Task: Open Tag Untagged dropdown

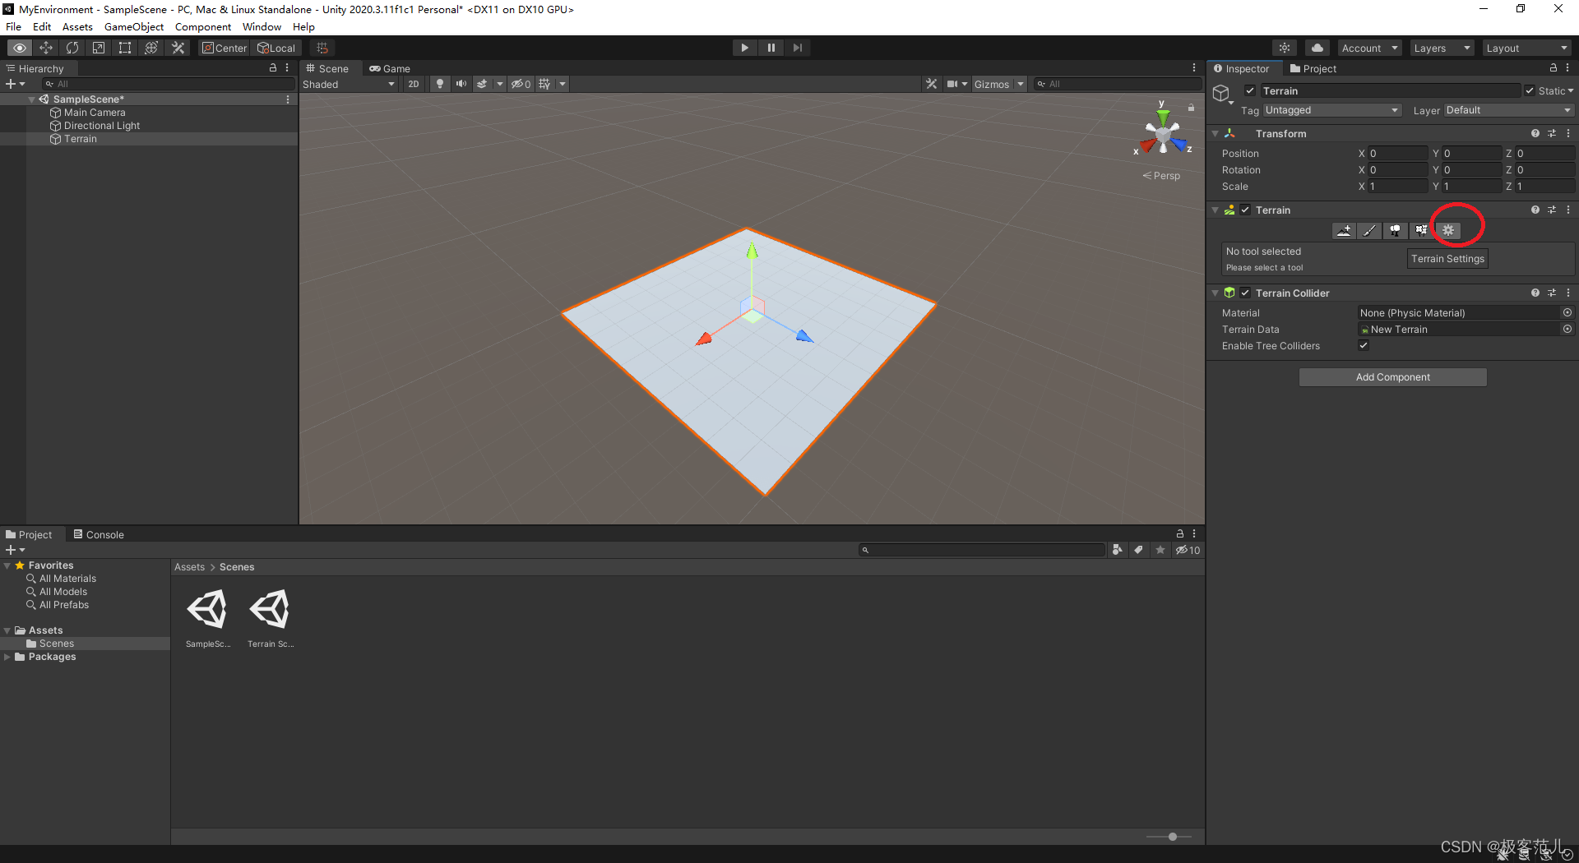Action: 1332,110
